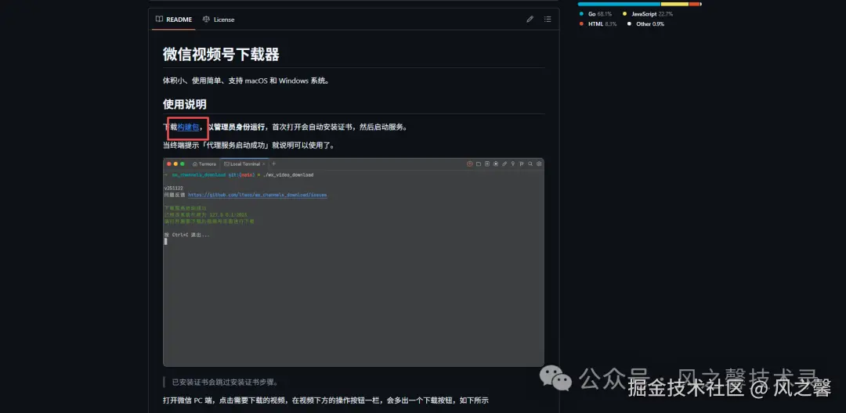
Task: Click the HTML 8.3% language link
Action: [598, 24]
